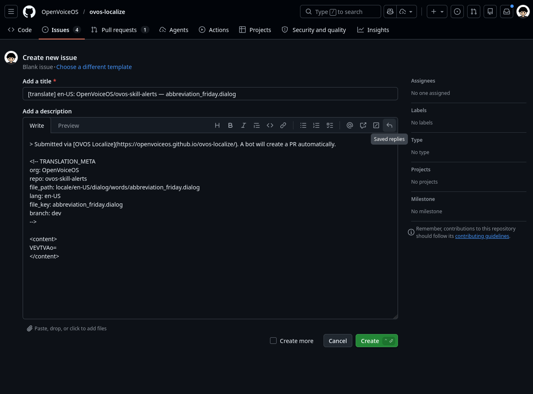Click the search box in header
This screenshot has width=533, height=394.
pos(340,12)
